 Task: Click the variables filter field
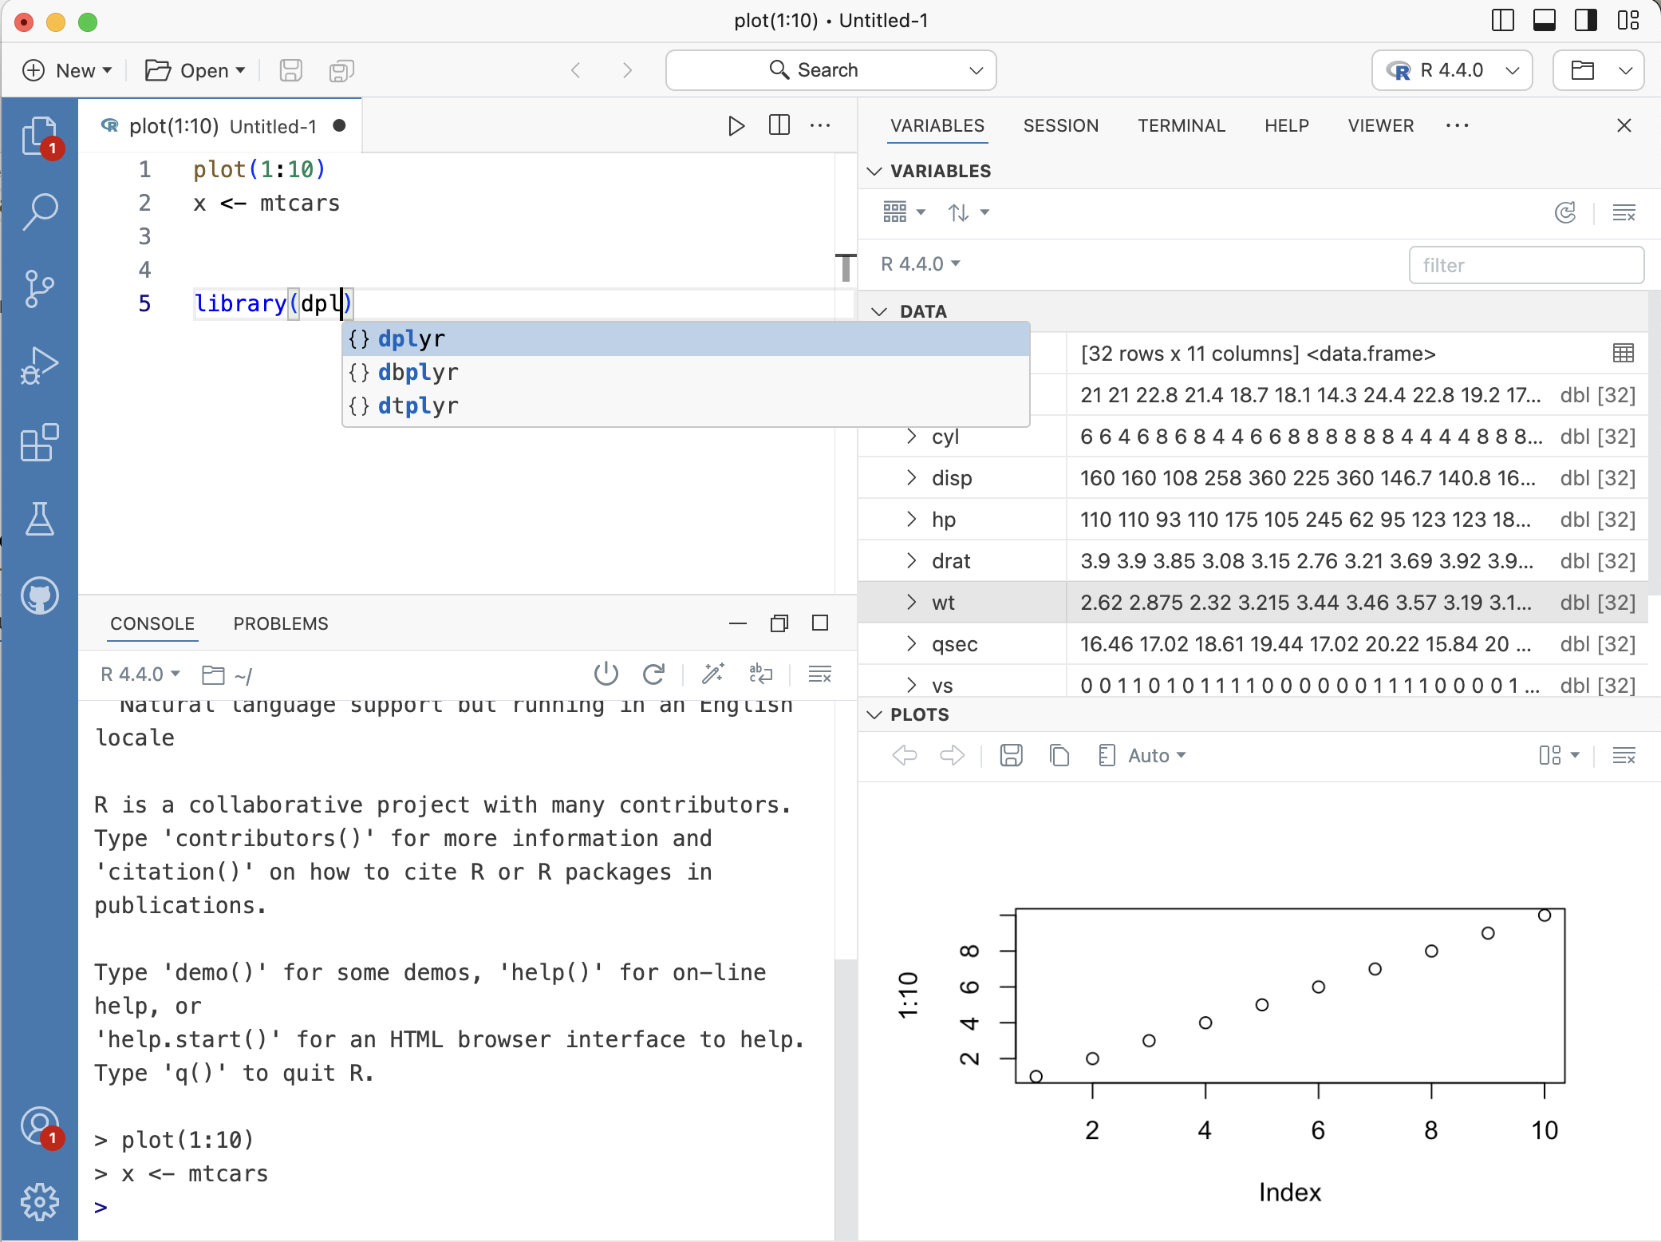click(1525, 265)
